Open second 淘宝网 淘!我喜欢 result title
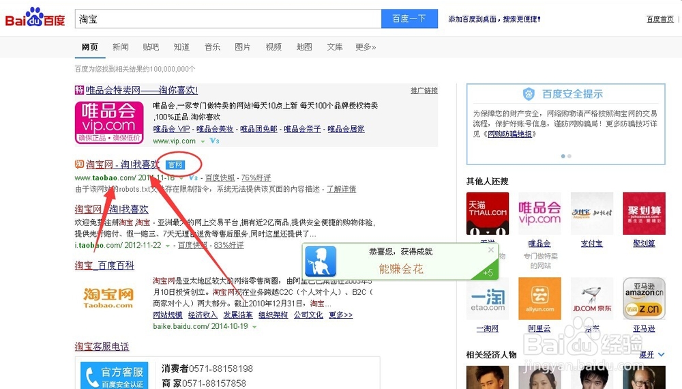 coord(111,210)
